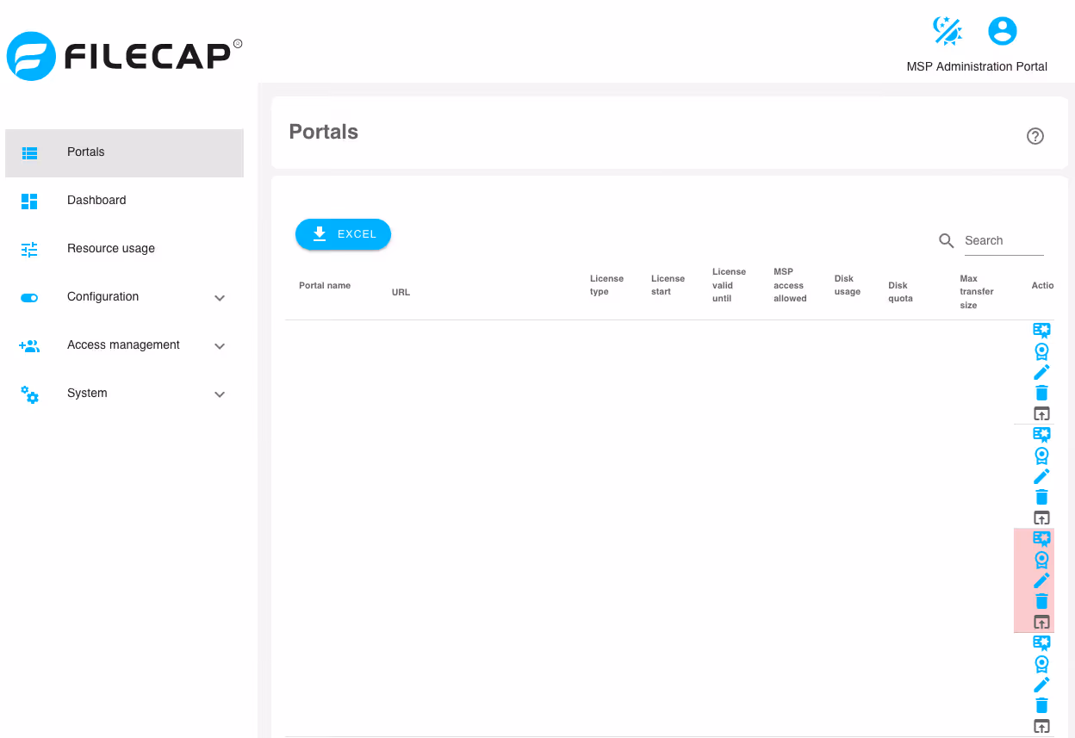Viewport: 1075px width, 738px height.
Task: Click the open portal icon in highlighted row
Action: pos(1041,622)
